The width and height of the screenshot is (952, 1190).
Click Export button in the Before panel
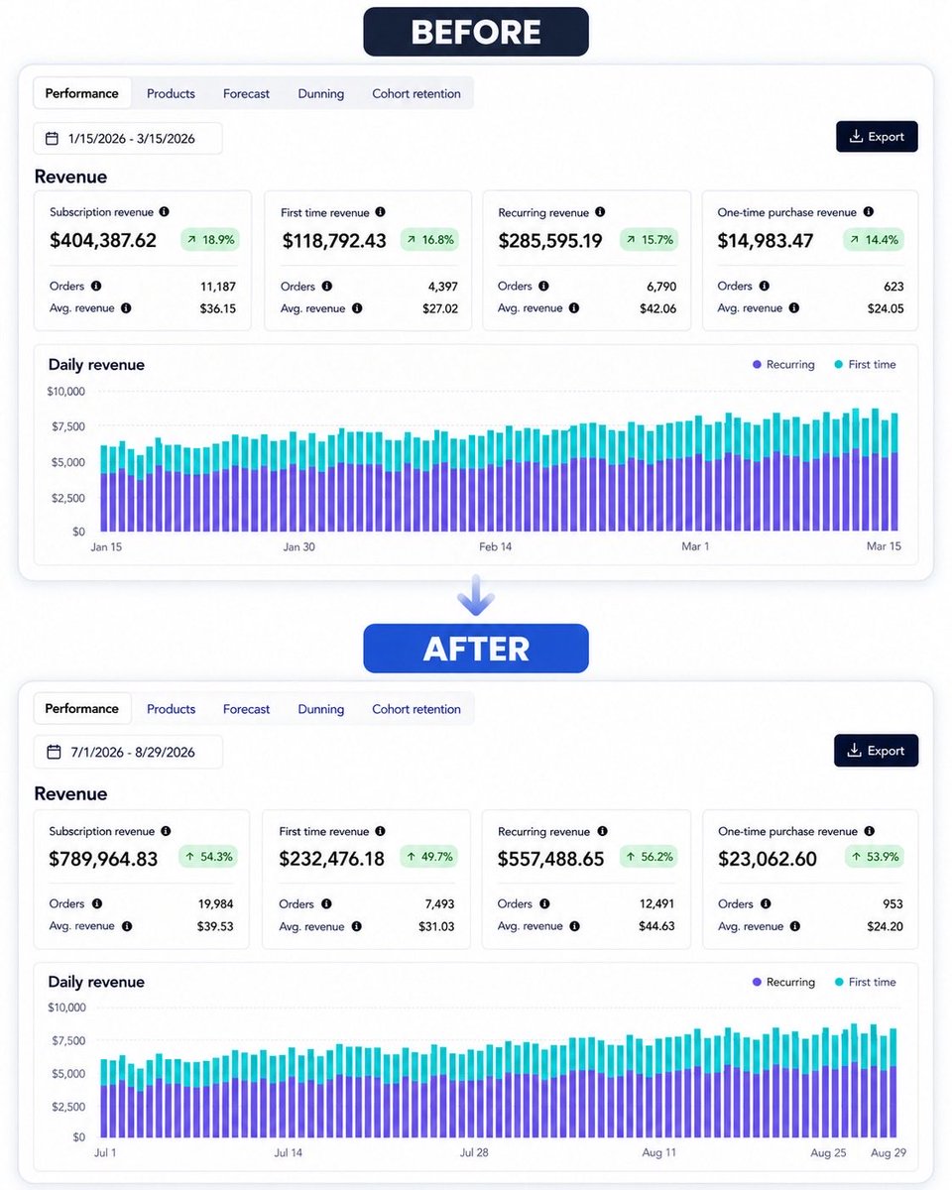pos(877,137)
